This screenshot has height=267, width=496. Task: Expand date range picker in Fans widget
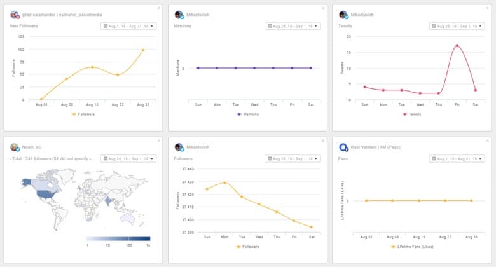click(457, 158)
